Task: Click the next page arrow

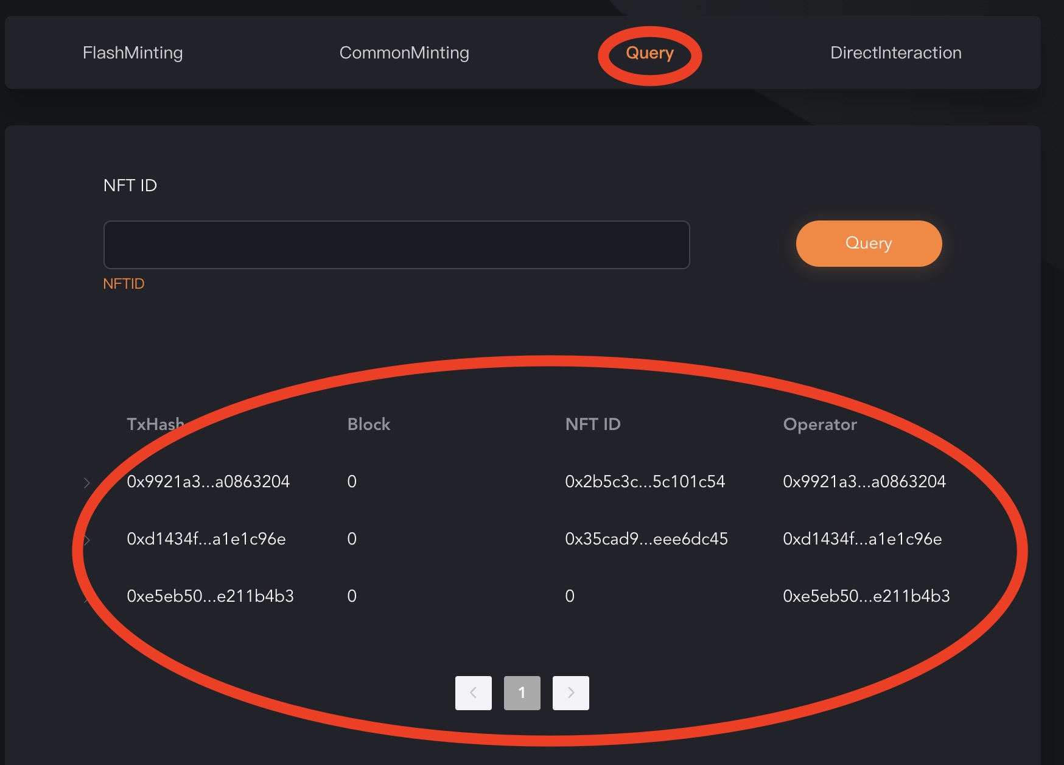Action: pos(570,693)
